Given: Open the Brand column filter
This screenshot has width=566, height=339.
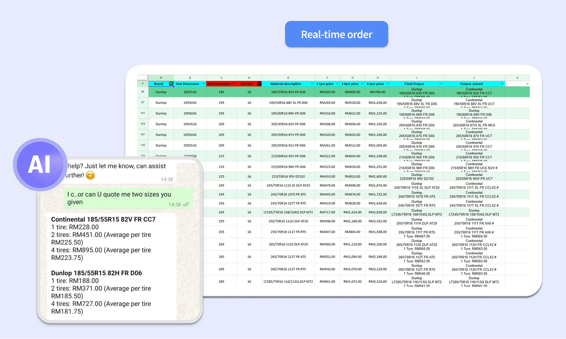Looking at the screenshot, I should [x=171, y=84].
